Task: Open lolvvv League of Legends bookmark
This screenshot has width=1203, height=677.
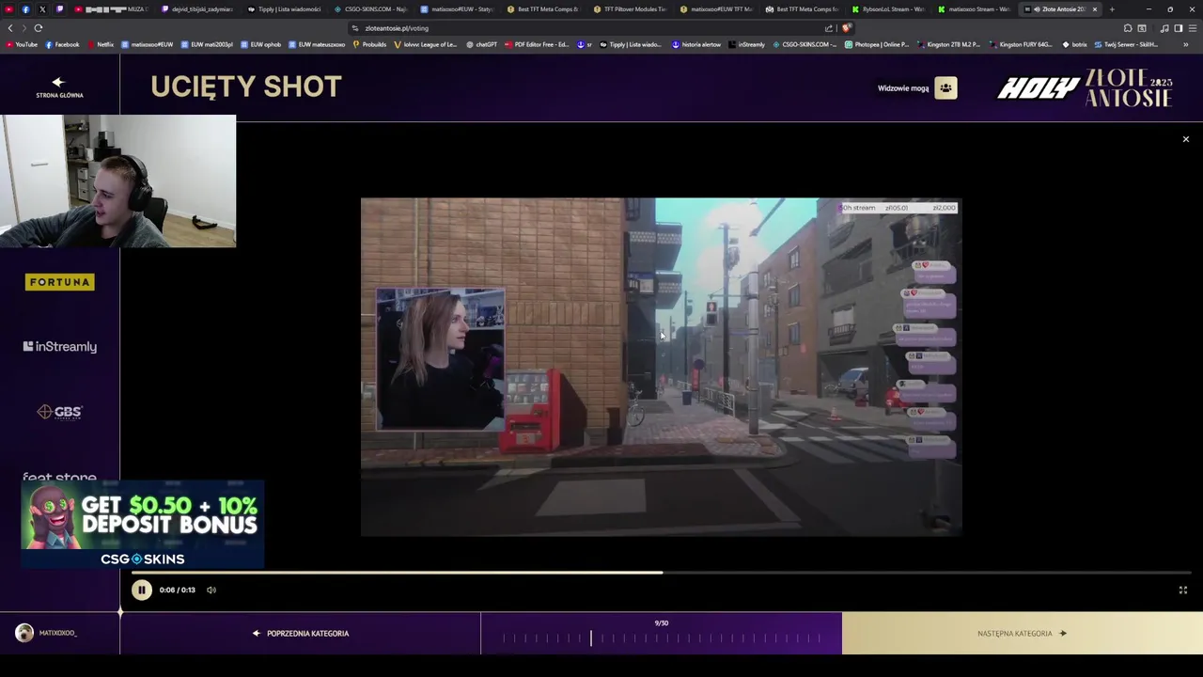Action: [426, 44]
